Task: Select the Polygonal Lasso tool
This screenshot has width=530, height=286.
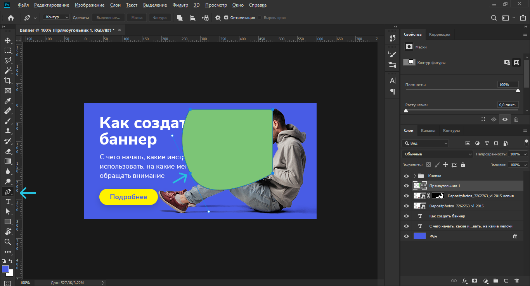Action: click(8, 60)
